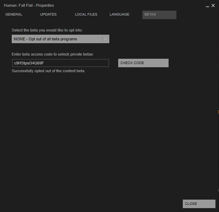Viewport: 219px width, 212px height.
Task: Click 'Enter beta access code' label
Action: pos(53,54)
